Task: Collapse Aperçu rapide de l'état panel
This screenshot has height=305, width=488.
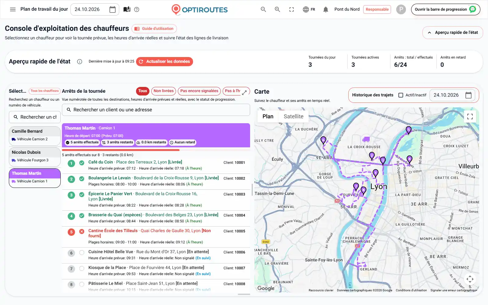Action: (453, 33)
